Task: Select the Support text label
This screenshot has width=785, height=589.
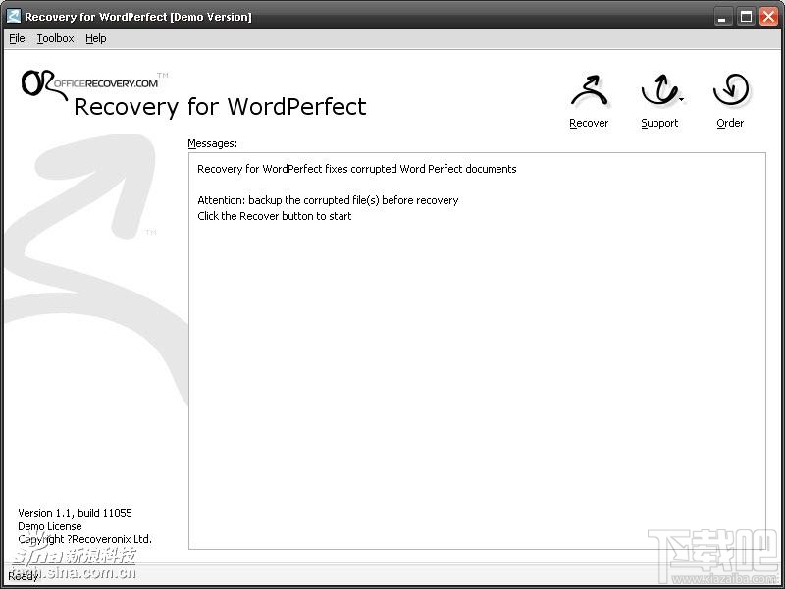Action: [659, 124]
